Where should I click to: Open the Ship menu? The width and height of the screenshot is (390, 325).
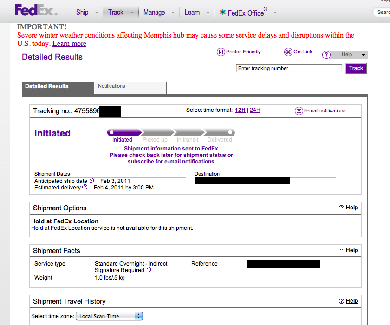pos(82,12)
